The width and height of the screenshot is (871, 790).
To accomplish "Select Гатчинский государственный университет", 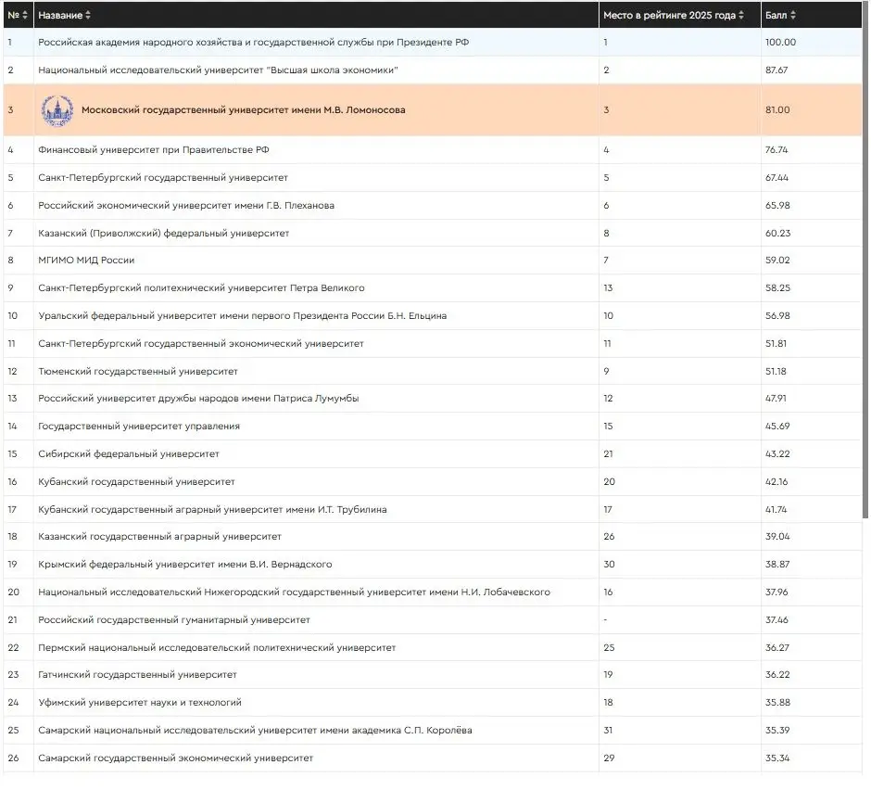I will point(137,675).
